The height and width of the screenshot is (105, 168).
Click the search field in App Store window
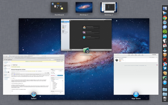pyautogui.click(x=154, y=55)
